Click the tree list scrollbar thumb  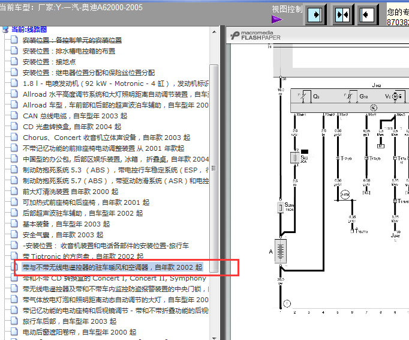[x=214, y=168]
